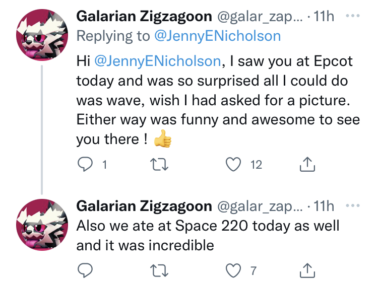Open the 11h timestamp of first tweet
This screenshot has width=378, height=281.
pos(324,17)
